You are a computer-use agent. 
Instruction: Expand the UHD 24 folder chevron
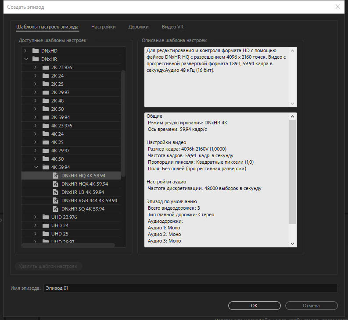click(35, 225)
